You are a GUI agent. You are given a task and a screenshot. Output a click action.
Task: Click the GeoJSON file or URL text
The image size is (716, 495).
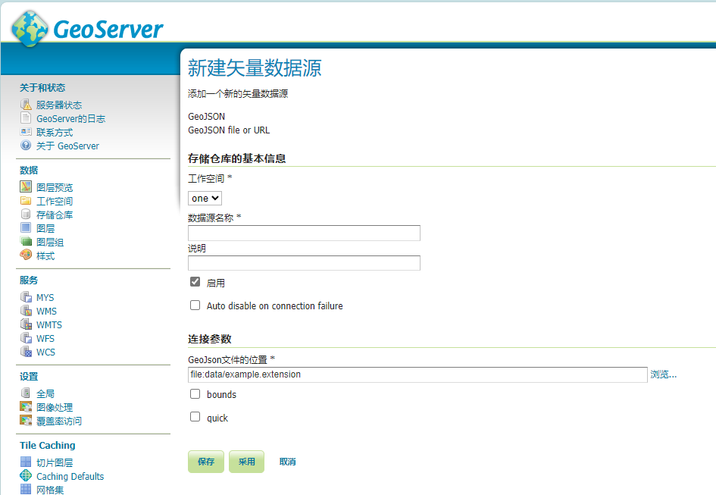[x=229, y=130]
